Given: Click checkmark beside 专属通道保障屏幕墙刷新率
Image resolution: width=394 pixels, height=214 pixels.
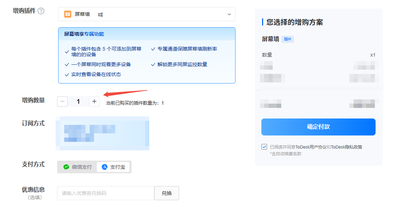Looking at the screenshot, I should [x=153, y=49].
